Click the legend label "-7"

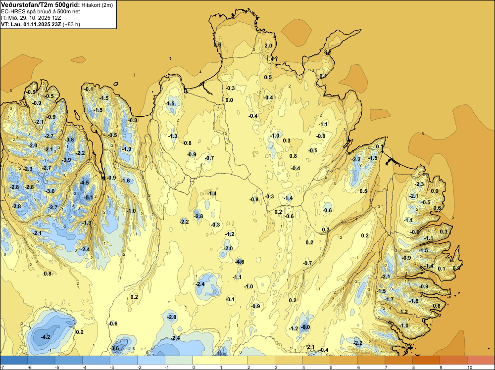click(2, 367)
